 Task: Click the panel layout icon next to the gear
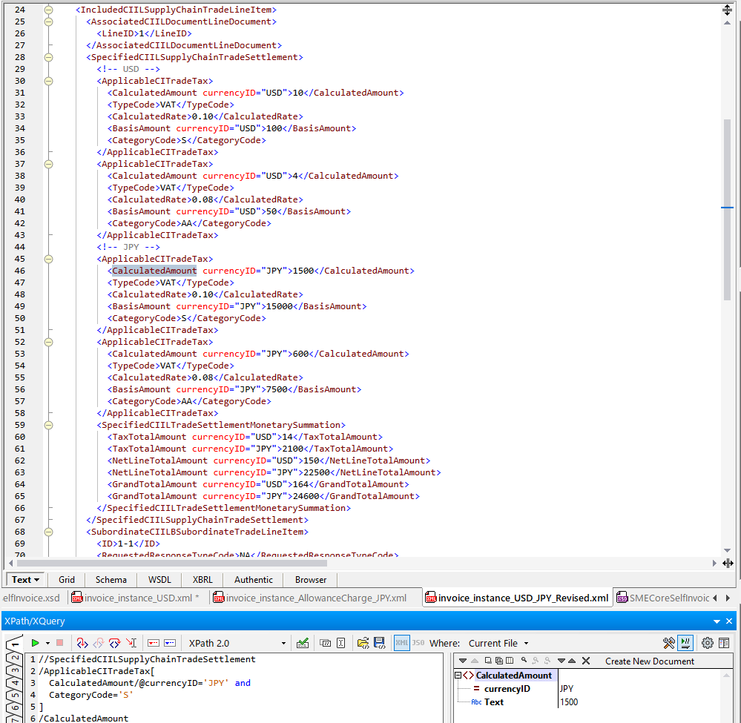[724, 643]
